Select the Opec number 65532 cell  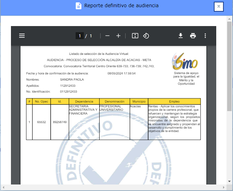coord(41,122)
